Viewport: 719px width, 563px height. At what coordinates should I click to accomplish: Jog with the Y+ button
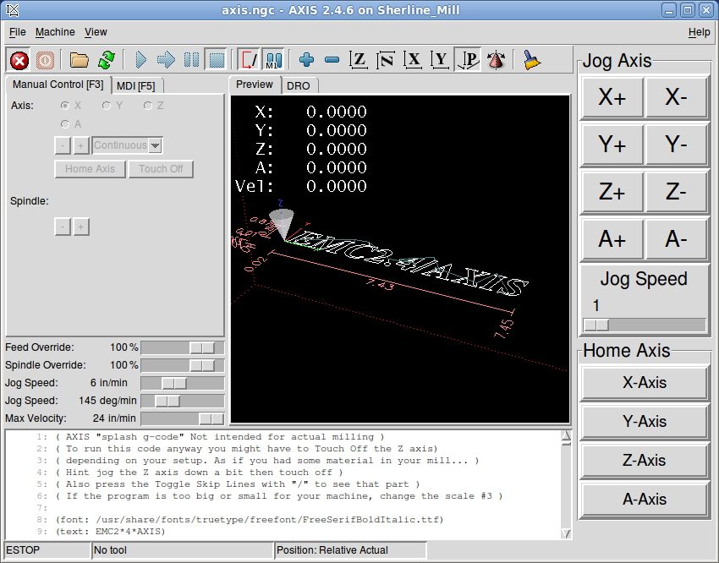[x=612, y=145]
